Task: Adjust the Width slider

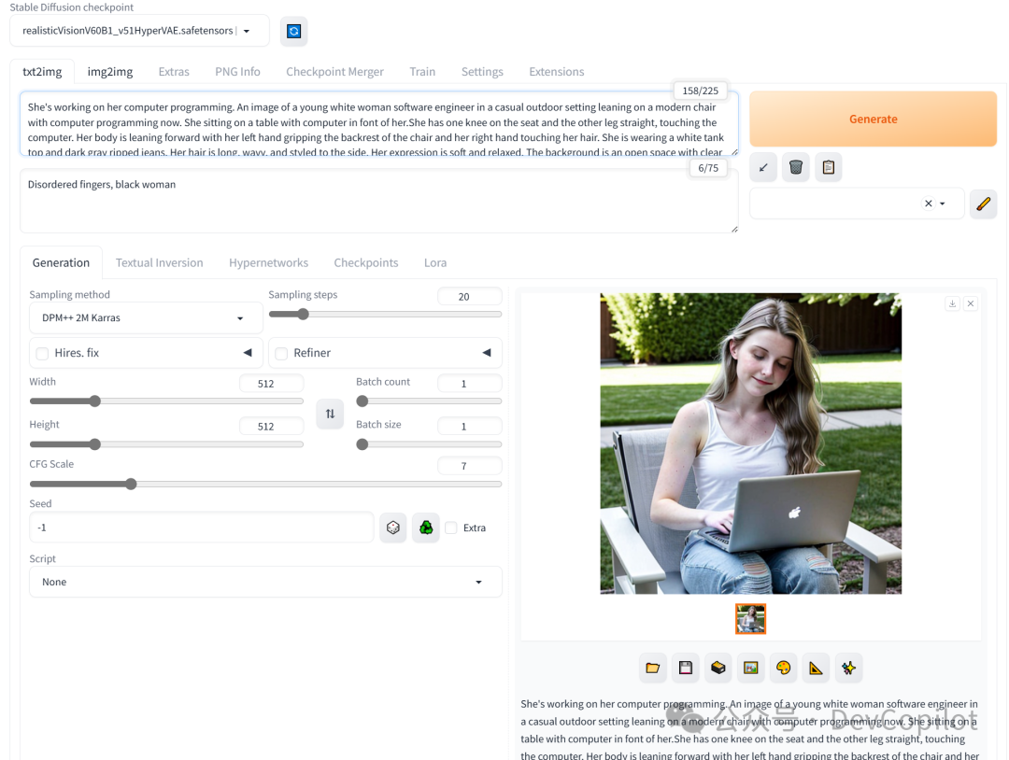Action: click(166, 401)
